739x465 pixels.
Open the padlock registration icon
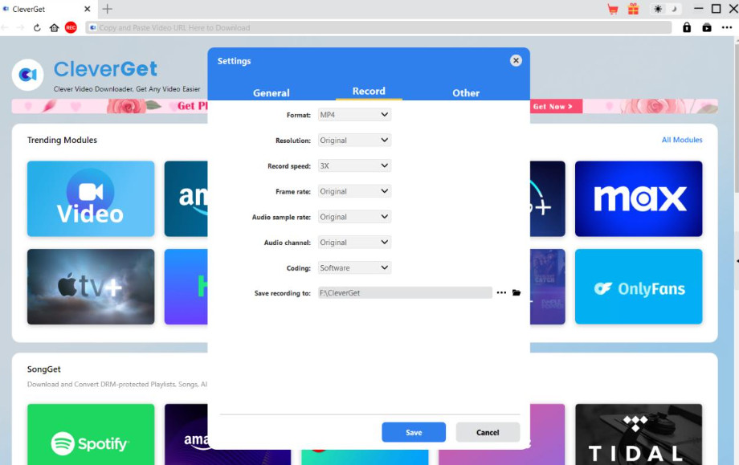click(687, 27)
